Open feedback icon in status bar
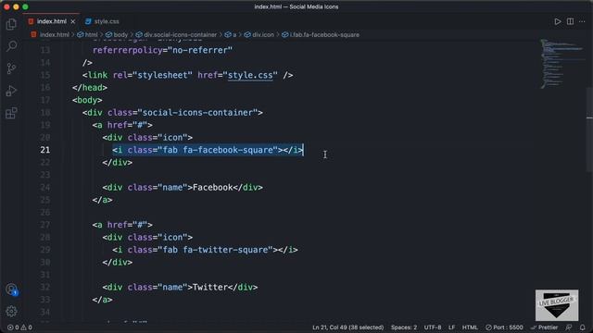The height and width of the screenshot is (333, 593). coord(569,327)
